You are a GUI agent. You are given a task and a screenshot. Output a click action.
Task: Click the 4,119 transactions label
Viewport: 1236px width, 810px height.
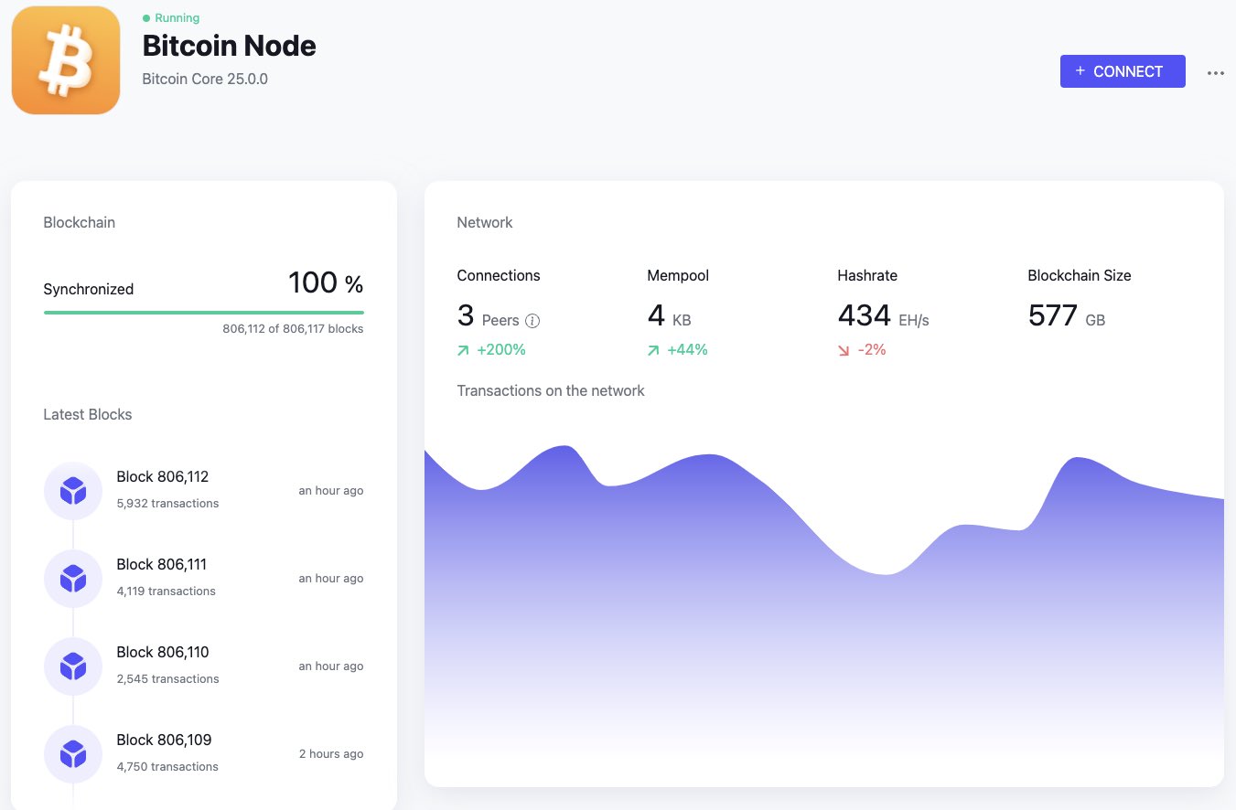[x=167, y=591]
